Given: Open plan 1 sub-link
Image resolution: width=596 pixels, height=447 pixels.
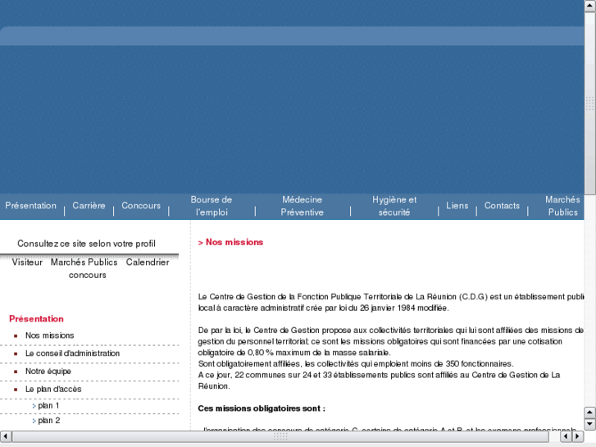Looking at the screenshot, I should pos(48,405).
